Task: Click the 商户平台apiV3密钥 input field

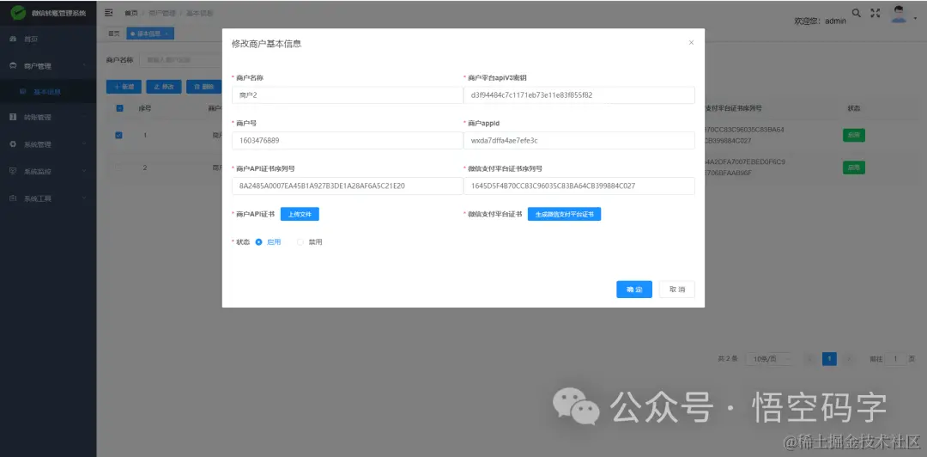Action: pyautogui.click(x=579, y=95)
